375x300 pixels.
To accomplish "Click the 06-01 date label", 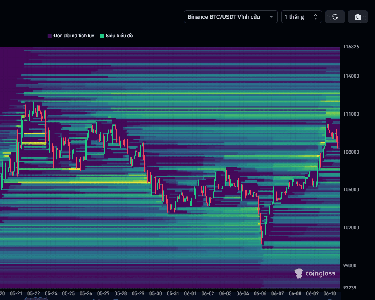I will click(x=191, y=293).
